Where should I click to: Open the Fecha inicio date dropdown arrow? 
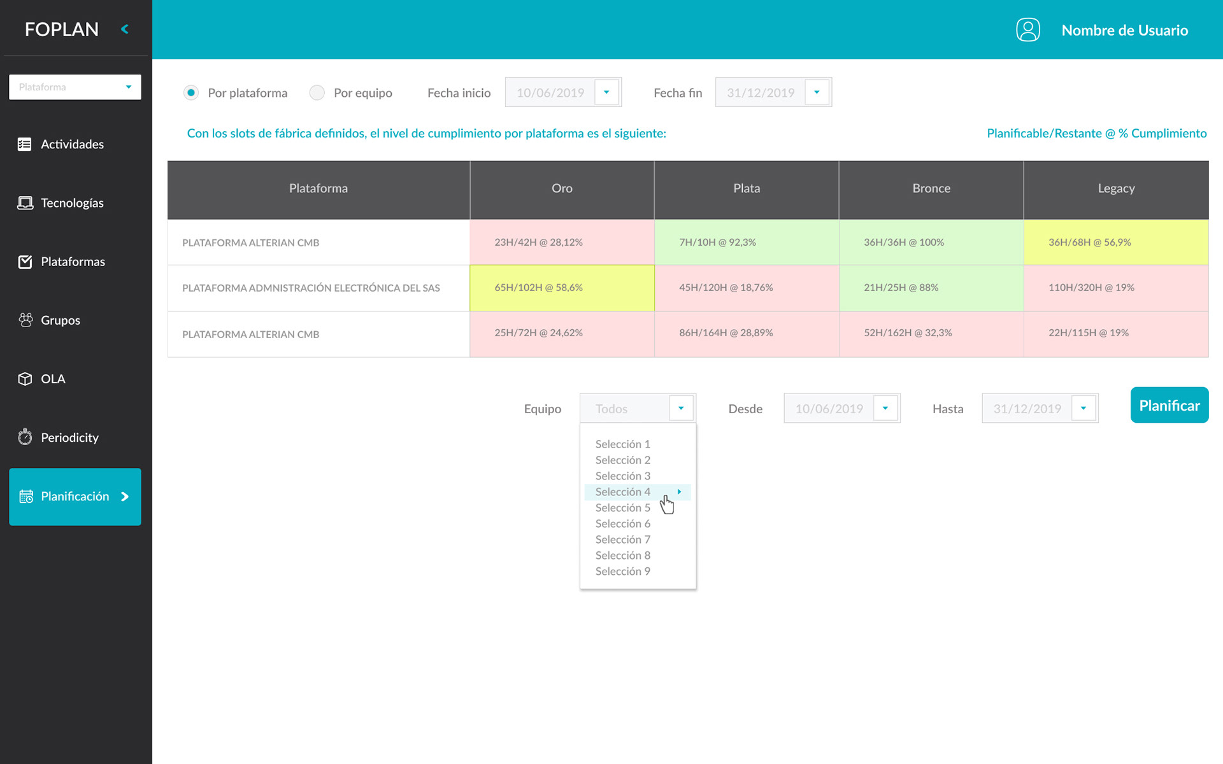606,92
